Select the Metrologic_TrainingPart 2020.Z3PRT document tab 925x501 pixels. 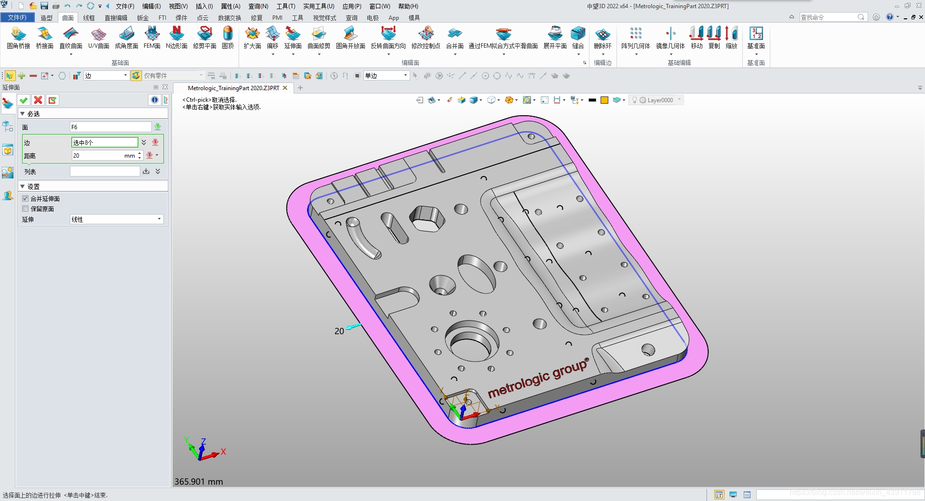(x=233, y=88)
